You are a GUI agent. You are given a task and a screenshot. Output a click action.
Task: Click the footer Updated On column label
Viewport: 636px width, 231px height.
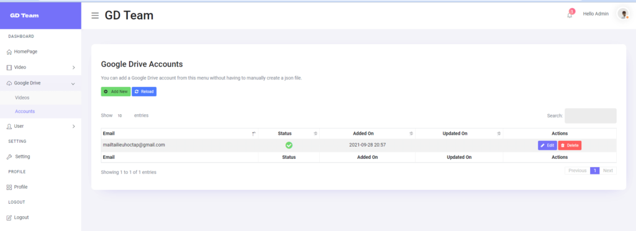tap(459, 157)
